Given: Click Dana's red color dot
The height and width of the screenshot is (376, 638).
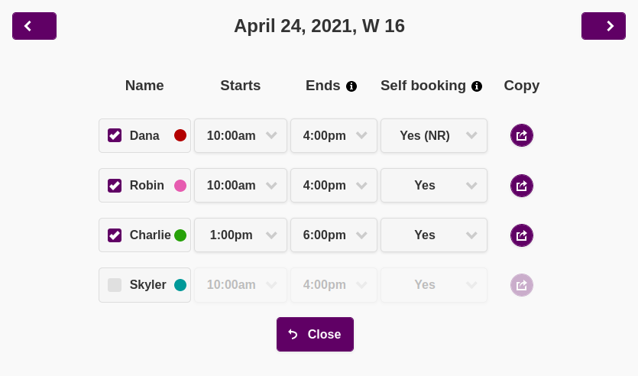Looking at the screenshot, I should (180, 135).
